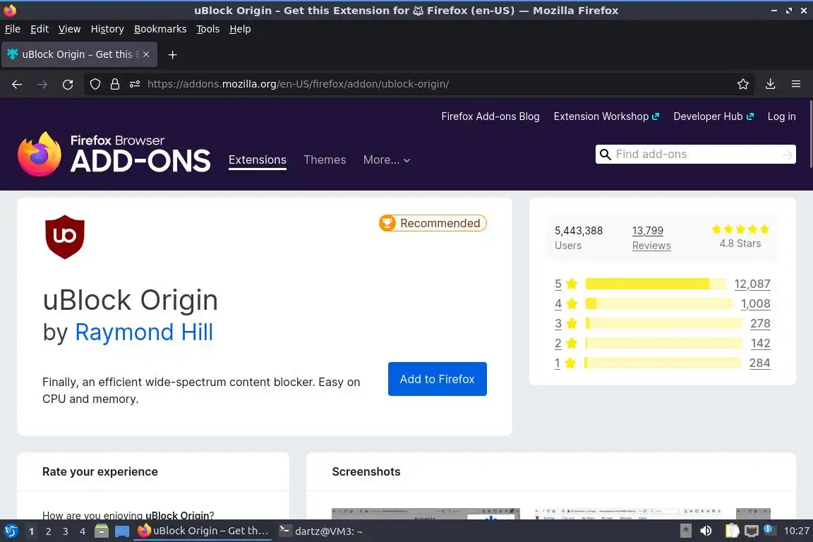Click the forward navigation arrow
Screen dimensions: 813x542
click(x=42, y=84)
